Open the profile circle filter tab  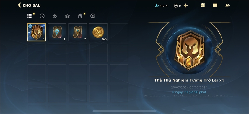(93, 16)
